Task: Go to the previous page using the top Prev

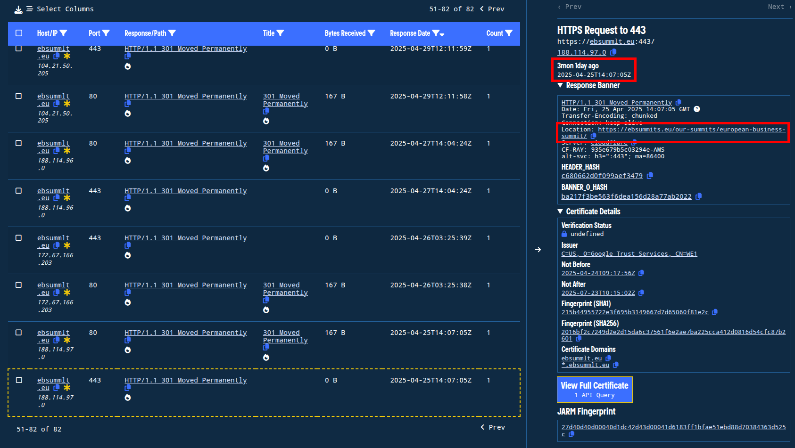Action: (492, 9)
